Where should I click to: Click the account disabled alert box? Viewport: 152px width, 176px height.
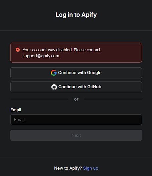point(76,53)
